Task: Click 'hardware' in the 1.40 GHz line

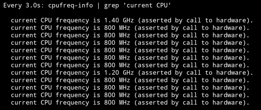Action: [231, 20]
